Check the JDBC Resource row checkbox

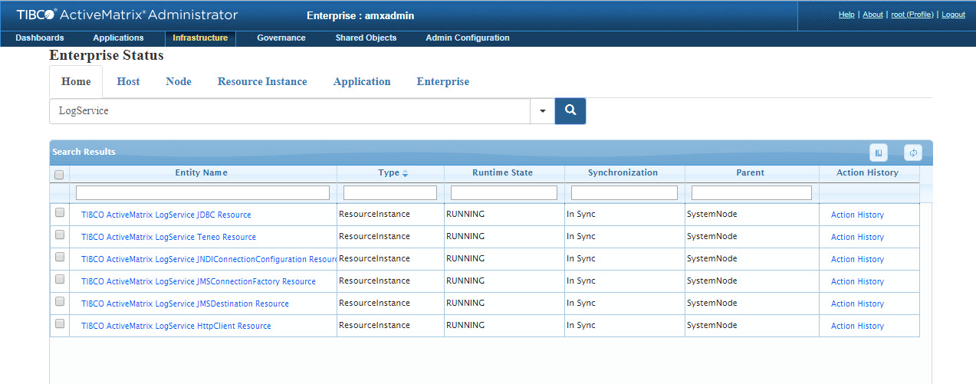tap(60, 213)
